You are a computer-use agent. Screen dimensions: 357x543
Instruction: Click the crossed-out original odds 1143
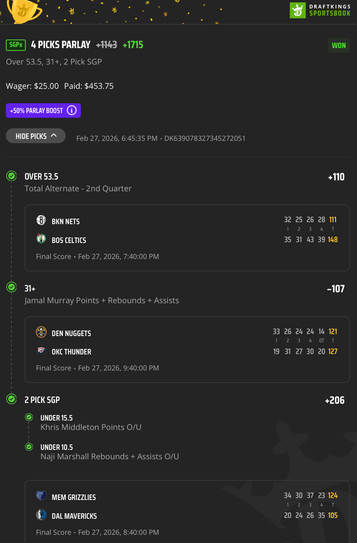tap(106, 45)
